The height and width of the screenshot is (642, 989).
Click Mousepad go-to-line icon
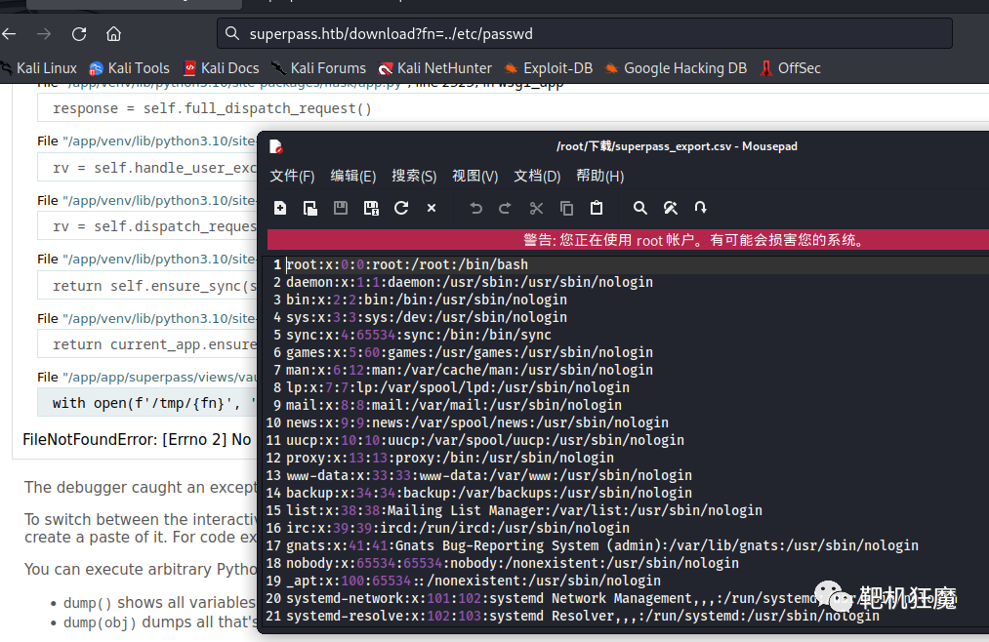[700, 208]
